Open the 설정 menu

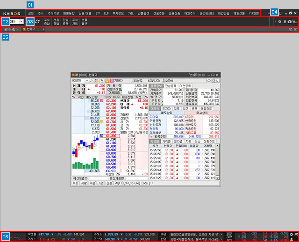(31, 14)
